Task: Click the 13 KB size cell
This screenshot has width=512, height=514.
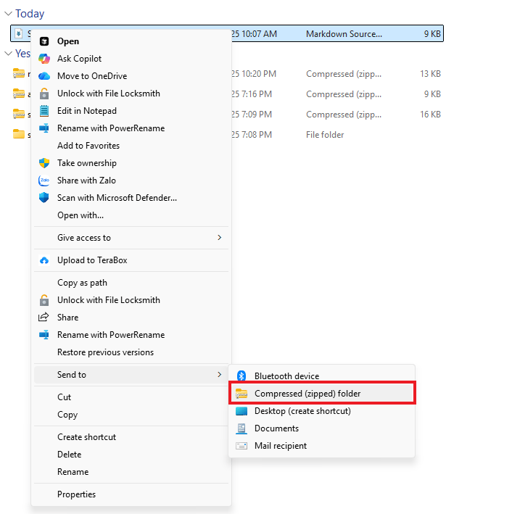Action: coord(430,74)
